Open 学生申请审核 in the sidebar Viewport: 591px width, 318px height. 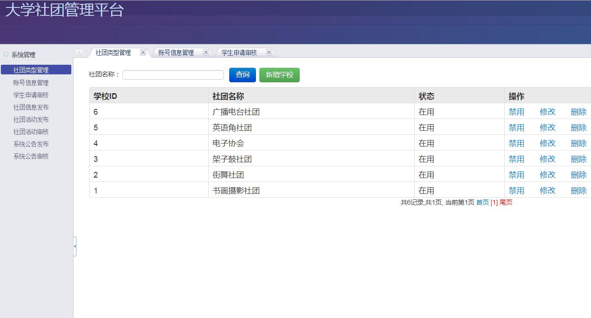pos(31,95)
